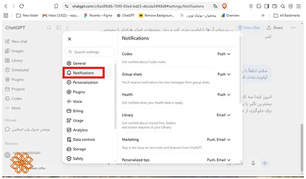Click the microphone dictation icon
The image size is (306, 179).
point(253,163)
